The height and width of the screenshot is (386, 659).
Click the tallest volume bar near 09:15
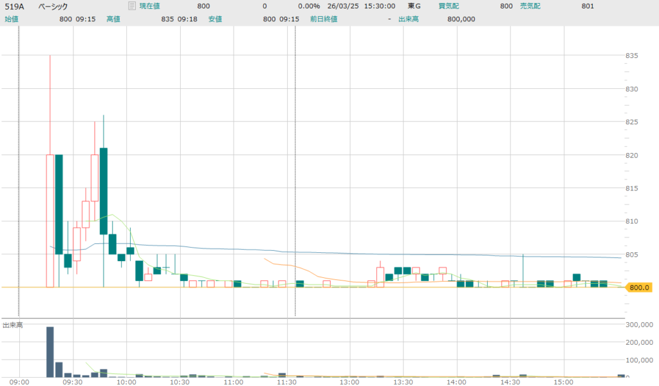point(50,351)
